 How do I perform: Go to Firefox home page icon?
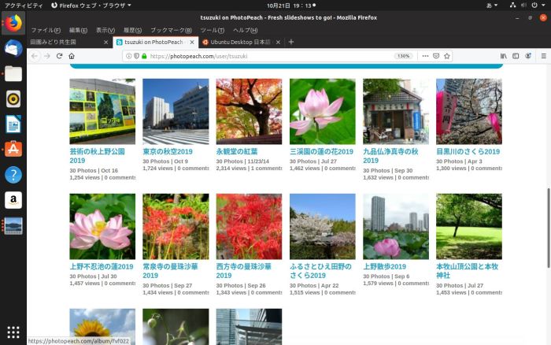pyautogui.click(x=72, y=56)
